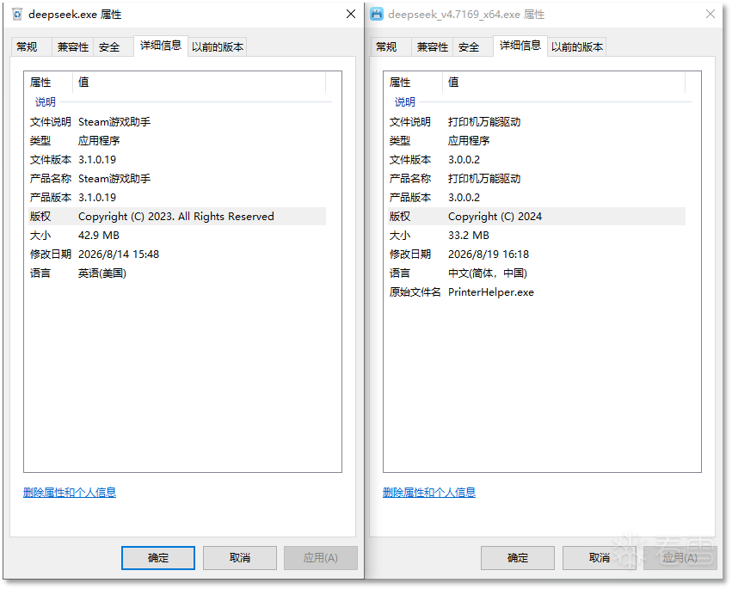The height and width of the screenshot is (589, 732).
Task: Select 类型 row in deepseek_v4.7169_x64.exe window
Action: (537, 140)
